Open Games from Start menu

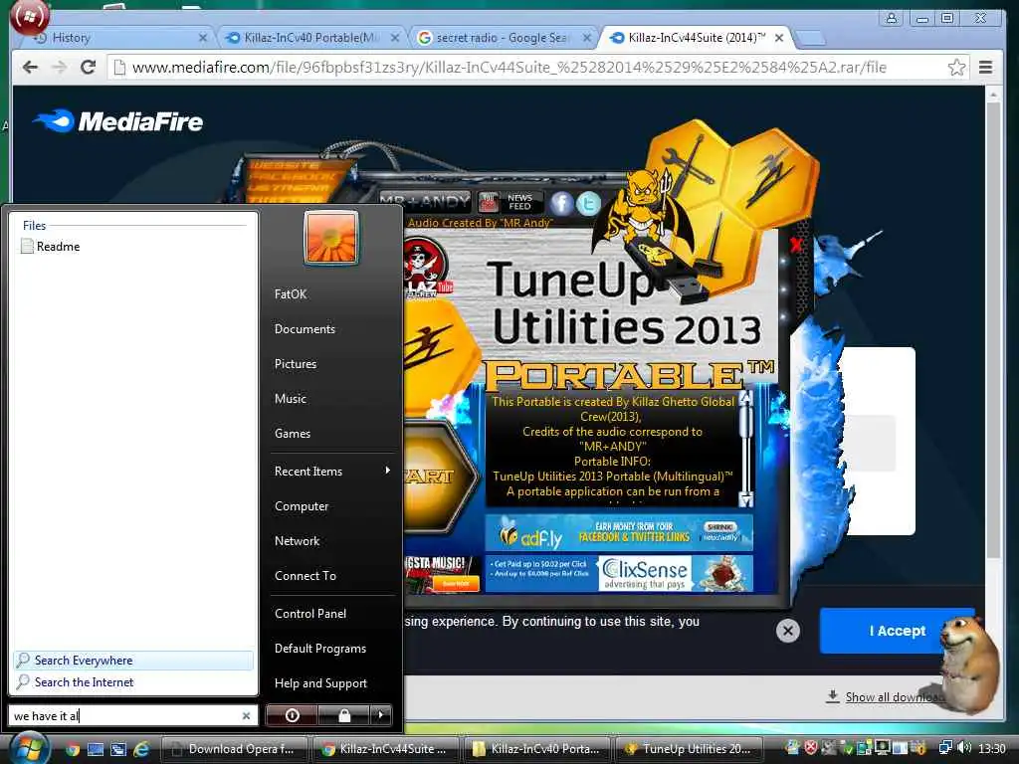(x=293, y=434)
